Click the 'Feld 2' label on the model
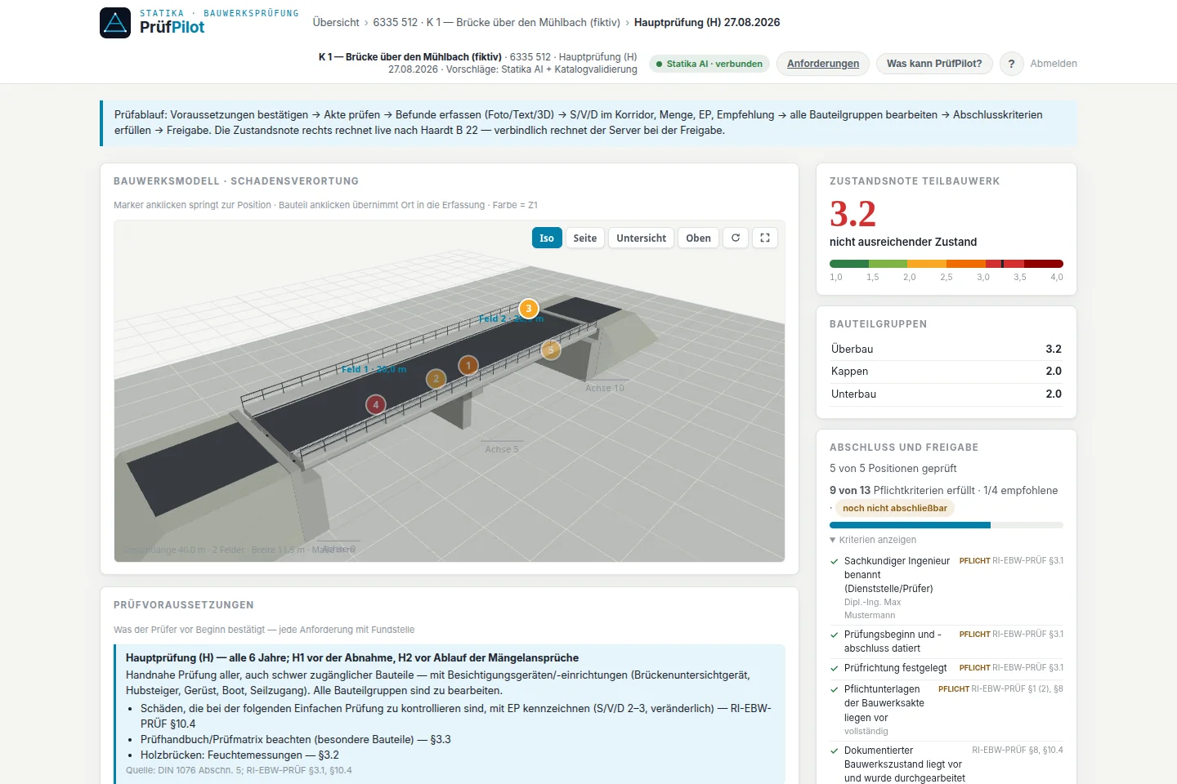Image resolution: width=1177 pixels, height=784 pixels. click(511, 318)
